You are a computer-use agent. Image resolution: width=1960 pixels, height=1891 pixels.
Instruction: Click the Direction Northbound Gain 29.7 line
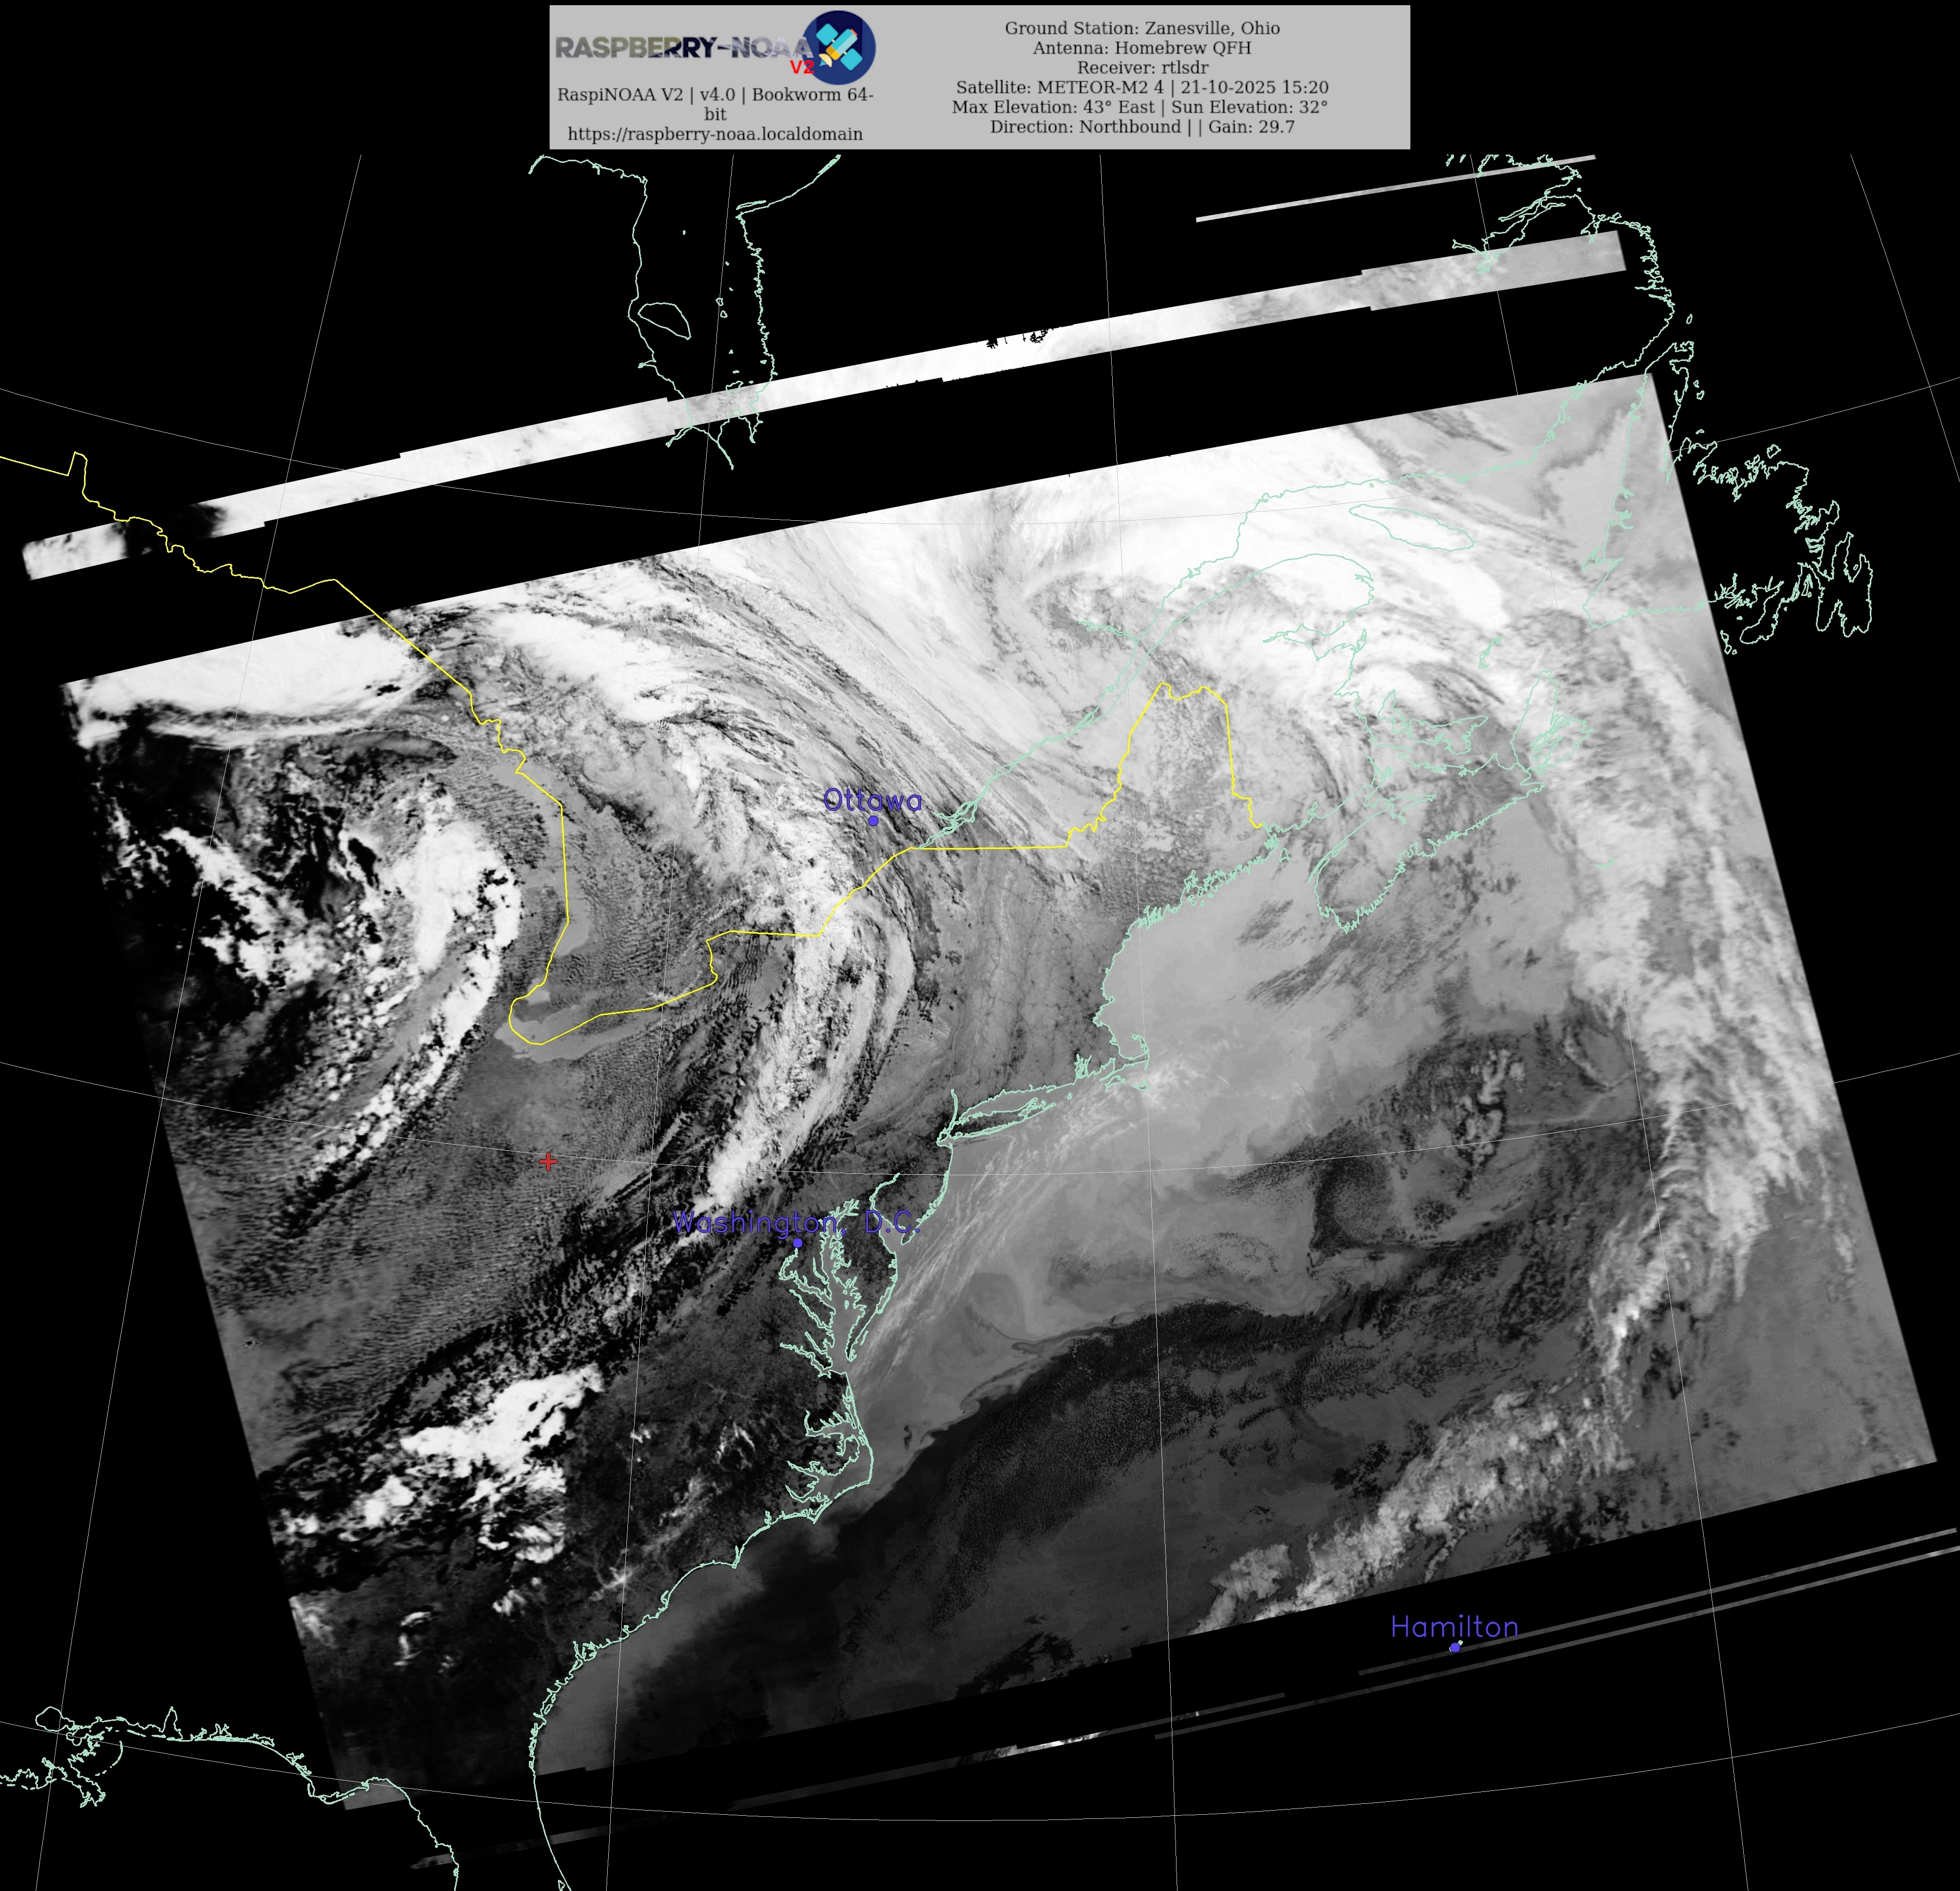click(x=1142, y=127)
